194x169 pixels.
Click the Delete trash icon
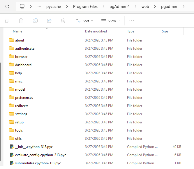[63, 21]
